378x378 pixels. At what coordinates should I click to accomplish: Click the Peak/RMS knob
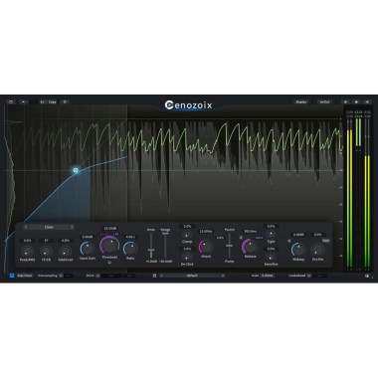(27, 252)
